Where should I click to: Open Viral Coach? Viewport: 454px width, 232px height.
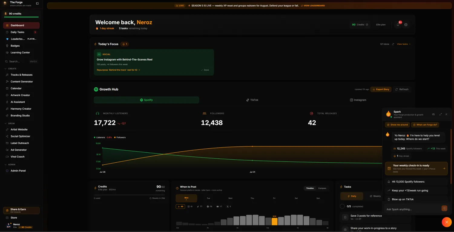(x=21, y=157)
